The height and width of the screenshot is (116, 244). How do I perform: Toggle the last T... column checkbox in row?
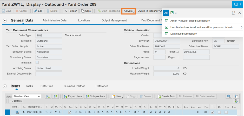point(226,112)
